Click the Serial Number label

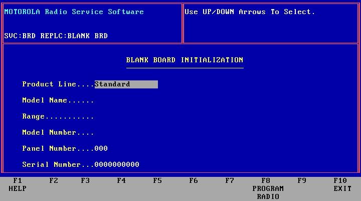(51, 164)
